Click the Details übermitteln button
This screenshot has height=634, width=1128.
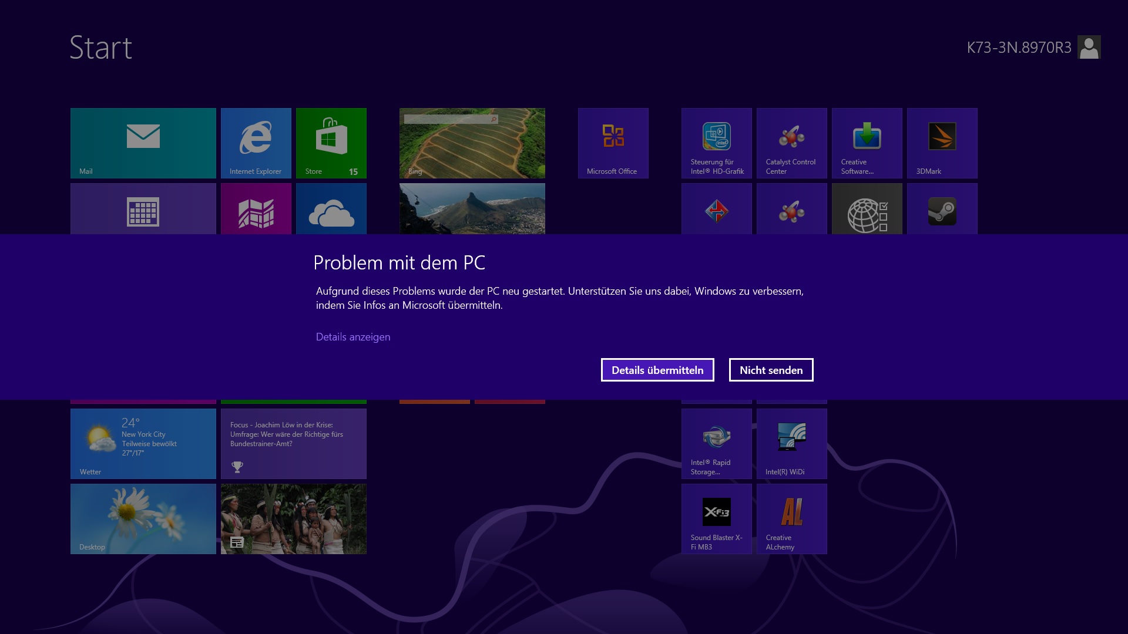point(657,370)
